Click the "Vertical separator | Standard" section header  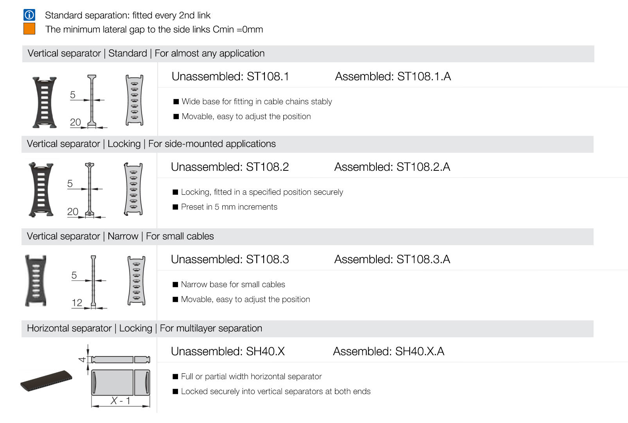pyautogui.click(x=146, y=54)
